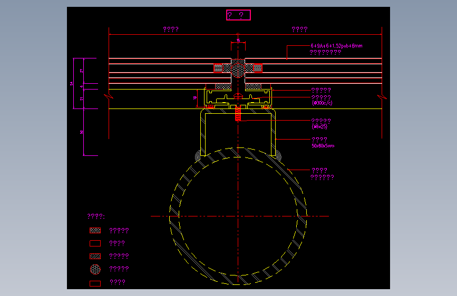This screenshot has height=296, width=457.
Task: Select the "54" overall vertical dimension value
Action: 71,84
